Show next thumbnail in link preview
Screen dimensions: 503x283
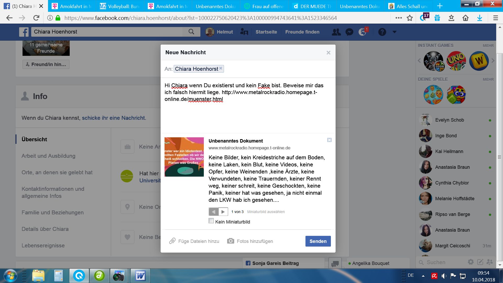[x=223, y=211]
